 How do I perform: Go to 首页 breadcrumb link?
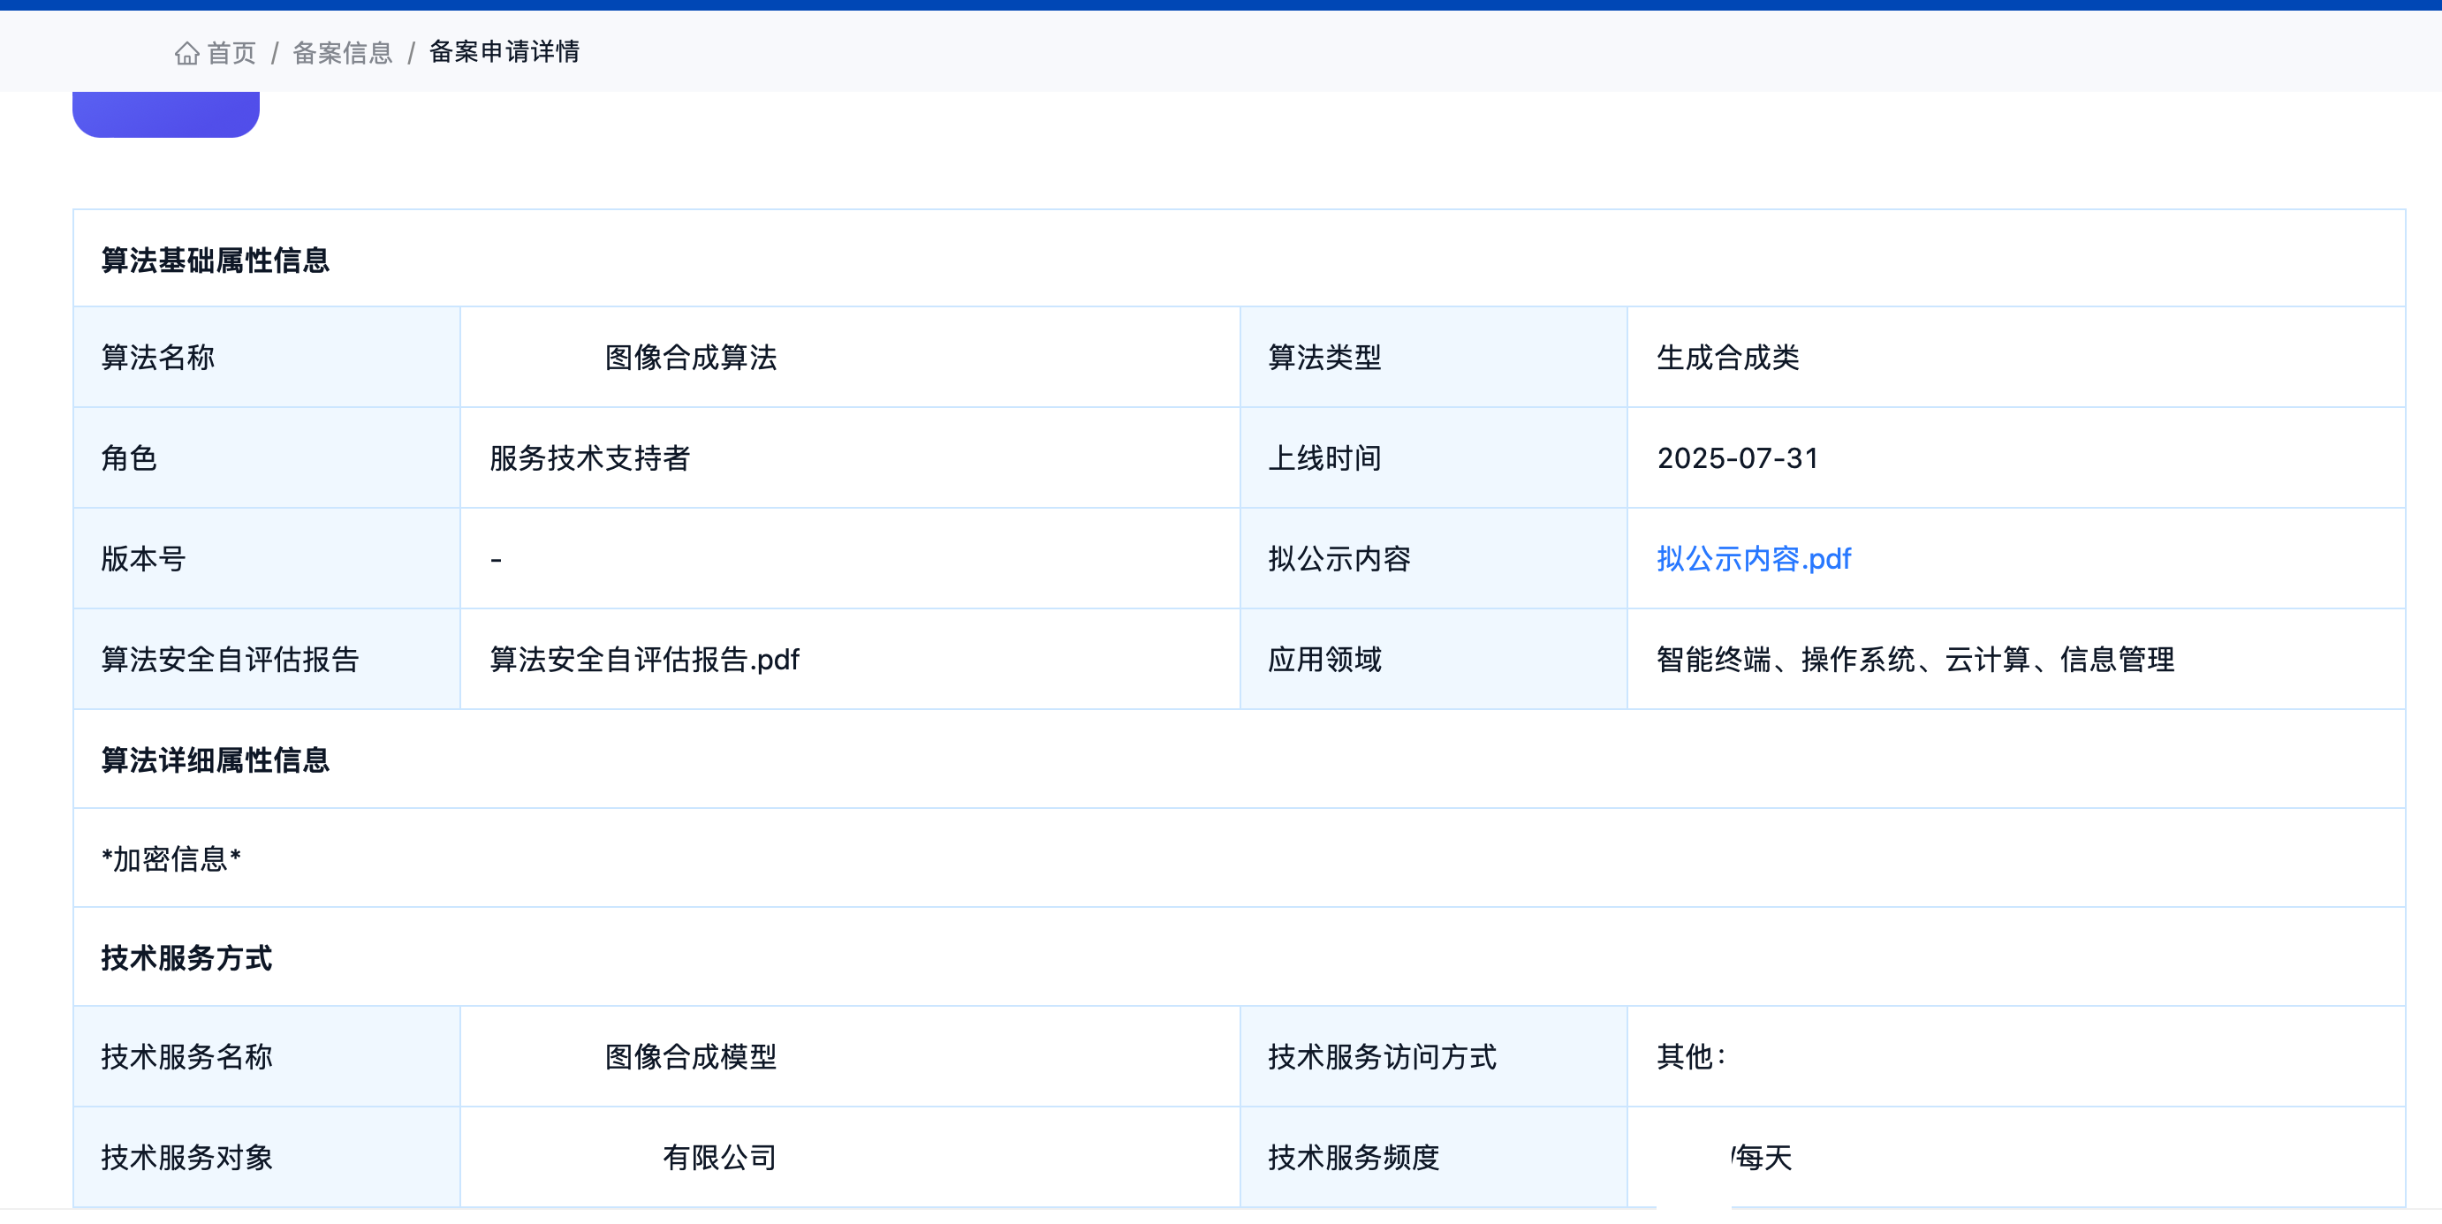pos(231,53)
